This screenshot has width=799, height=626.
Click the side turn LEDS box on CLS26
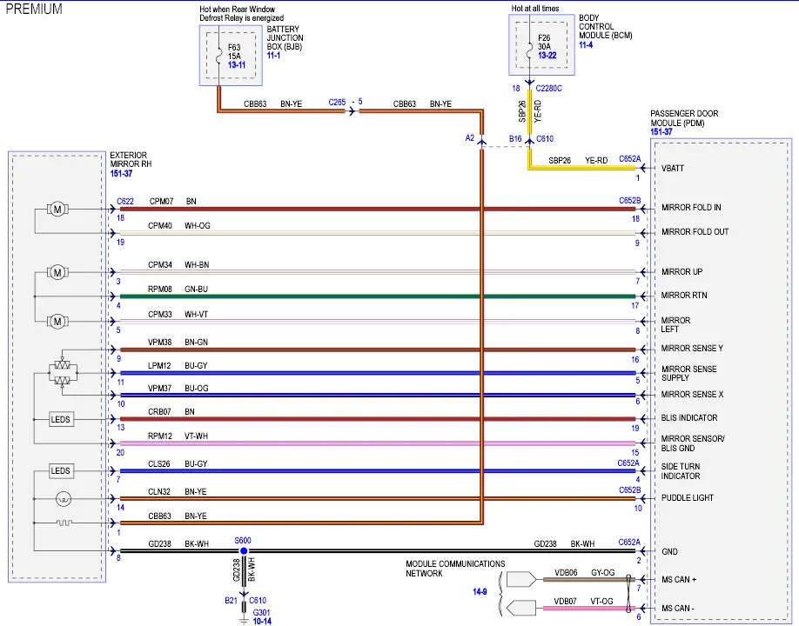tap(60, 470)
